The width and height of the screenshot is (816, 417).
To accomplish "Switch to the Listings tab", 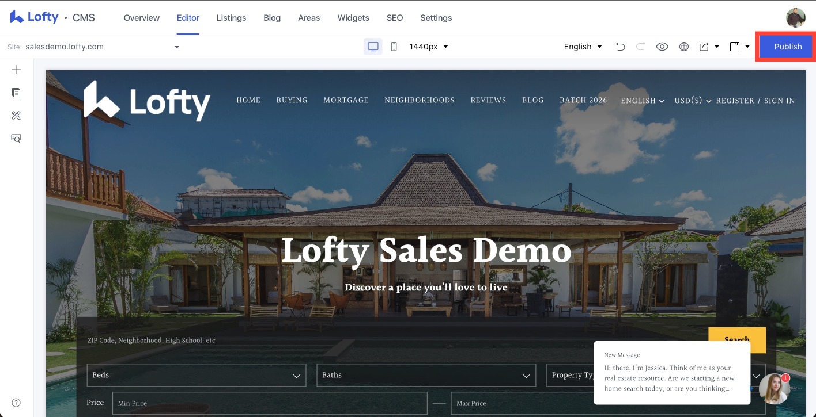I will pyautogui.click(x=231, y=17).
